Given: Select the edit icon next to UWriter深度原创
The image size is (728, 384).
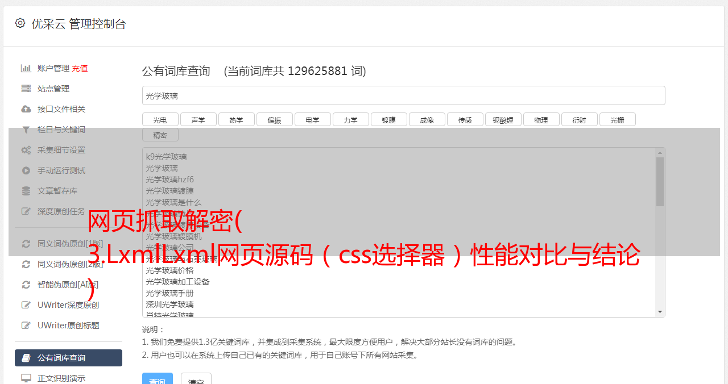Looking at the screenshot, I should coord(26,305).
